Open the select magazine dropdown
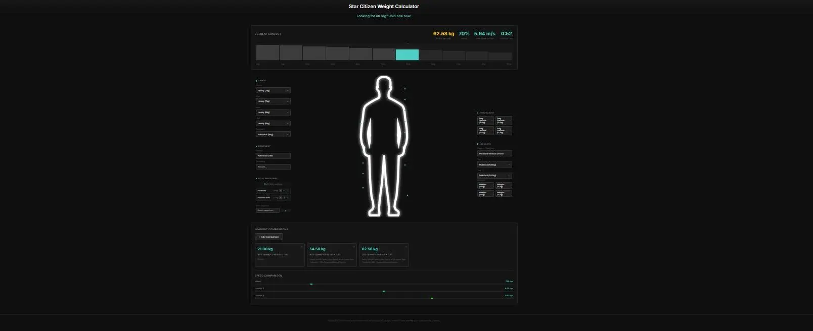The height and width of the screenshot is (331, 813). pos(267,210)
